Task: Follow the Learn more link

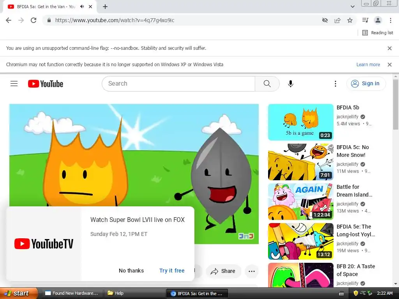Action: tap(368, 65)
